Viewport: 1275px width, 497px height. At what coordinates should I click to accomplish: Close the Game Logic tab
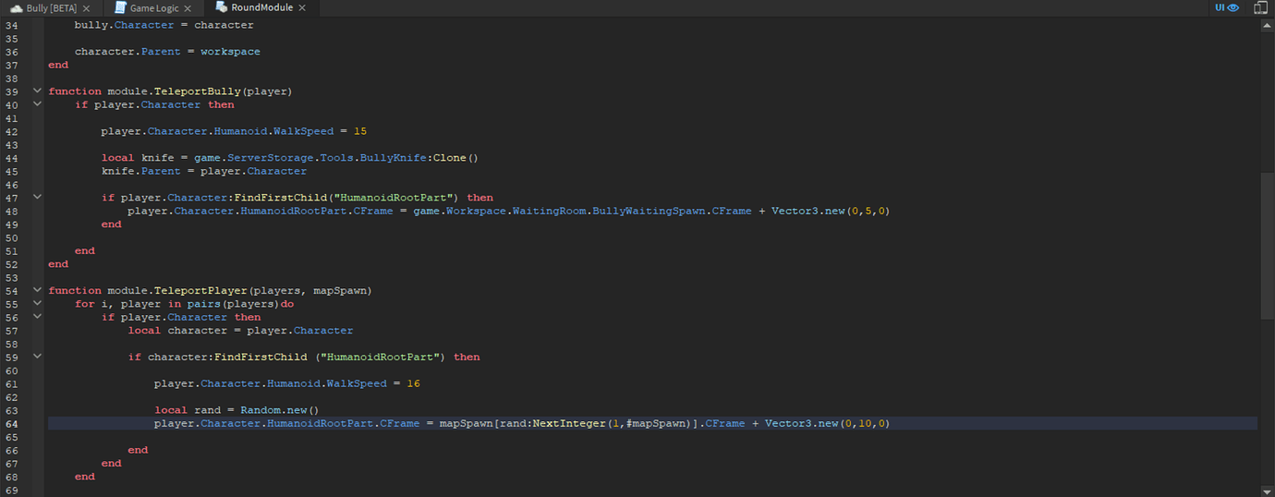(187, 8)
